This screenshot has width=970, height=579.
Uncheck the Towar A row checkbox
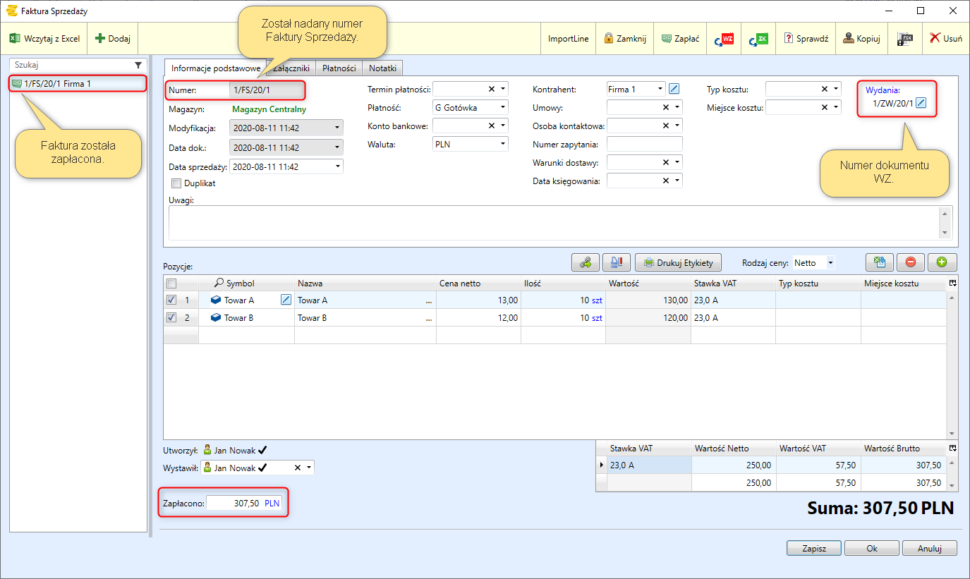tap(171, 300)
